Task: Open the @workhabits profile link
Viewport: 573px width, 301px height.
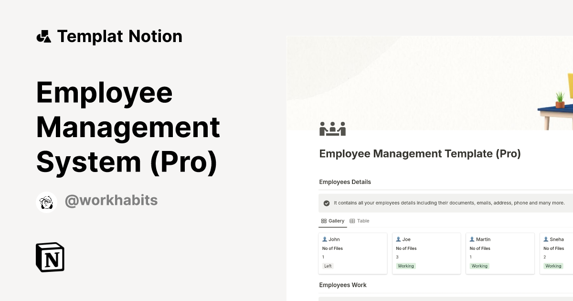Action: pos(111,200)
